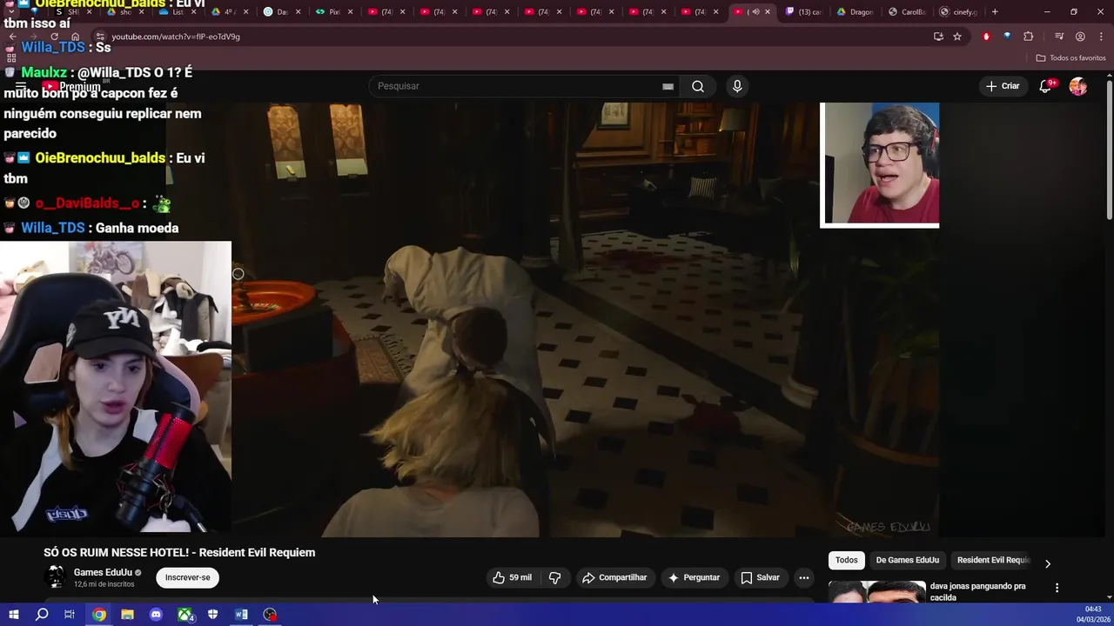Click the page vertical scrollbar

(1109, 149)
